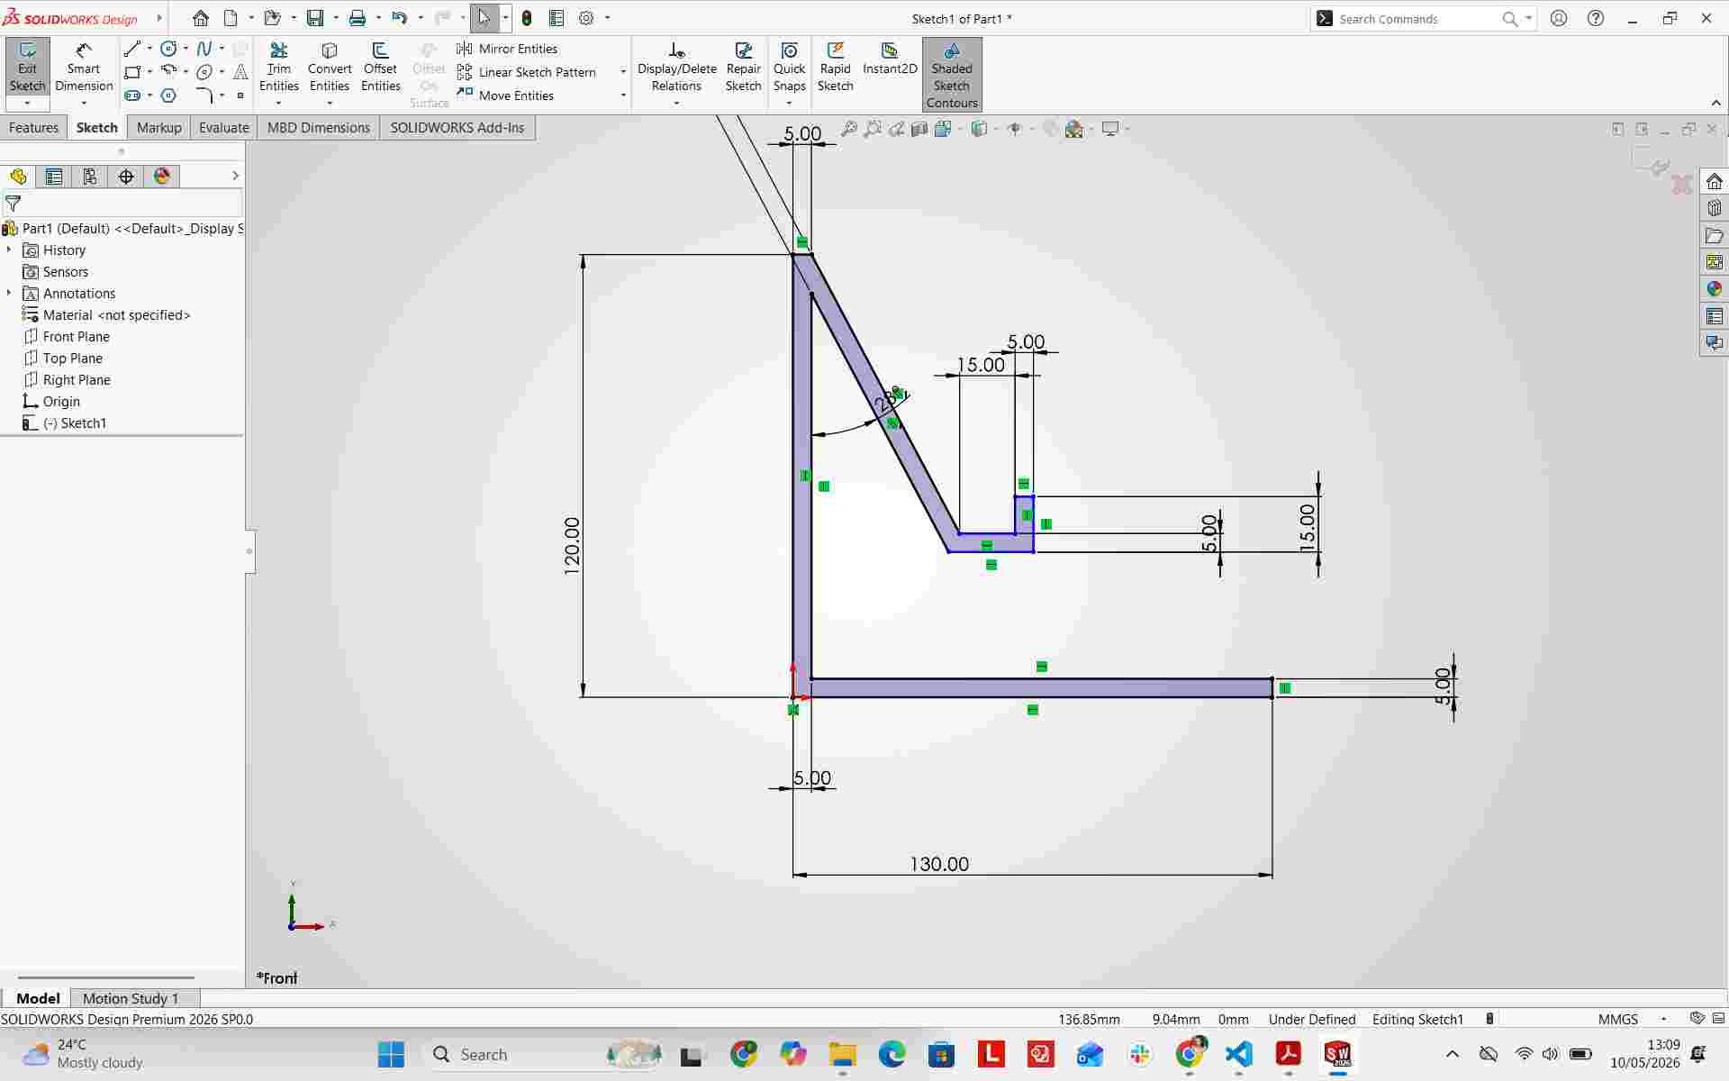
Task: Click the Rebuild traffic light icon
Action: 527,18
